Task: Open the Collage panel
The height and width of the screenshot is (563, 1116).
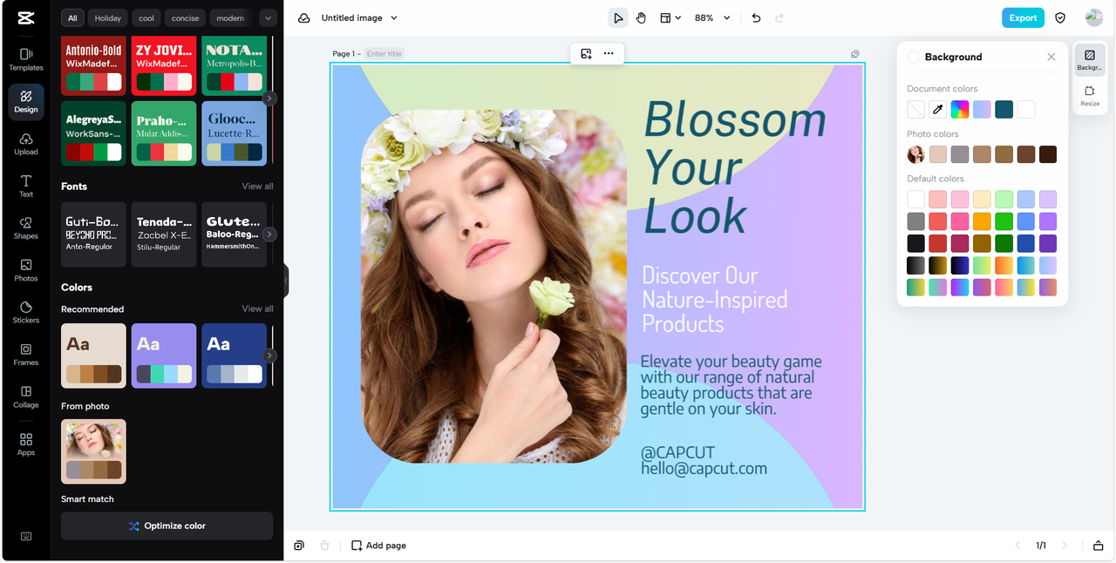Action: point(26,397)
